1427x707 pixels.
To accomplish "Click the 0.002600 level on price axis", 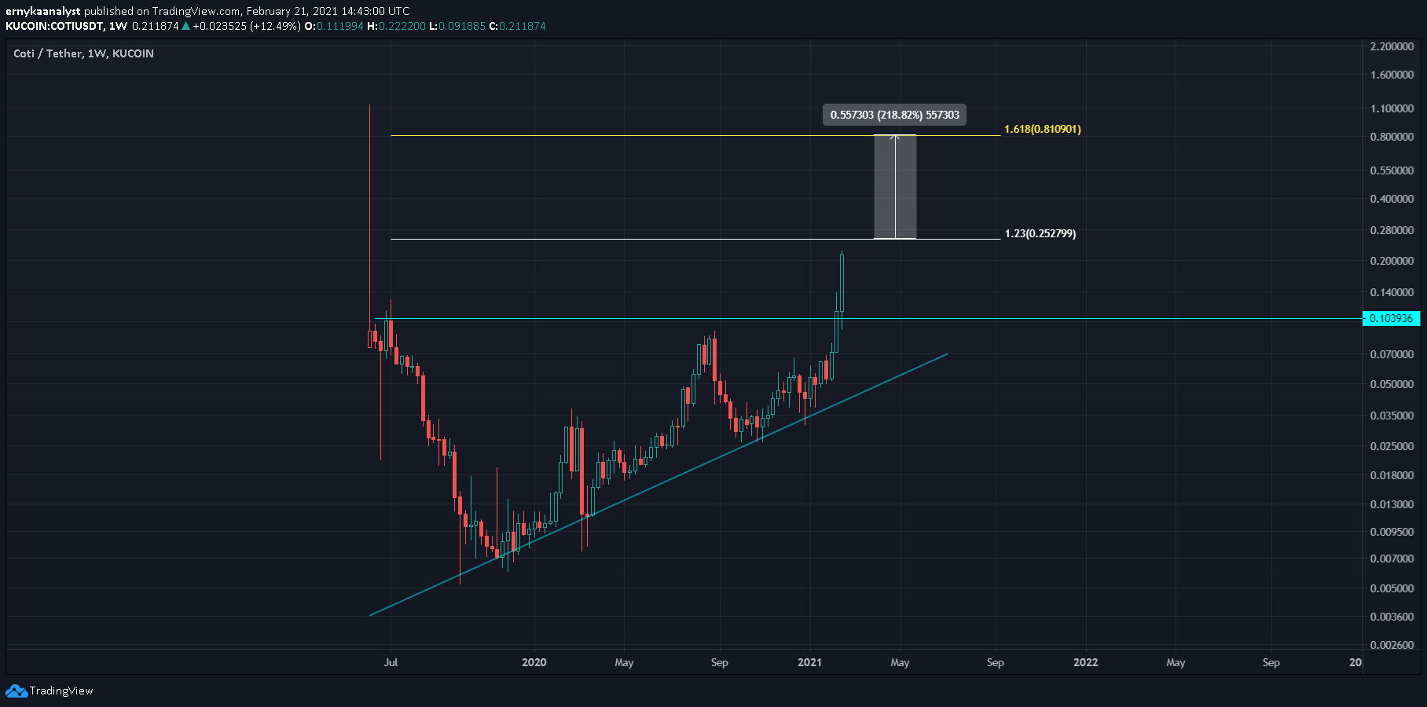I will pyautogui.click(x=1392, y=645).
